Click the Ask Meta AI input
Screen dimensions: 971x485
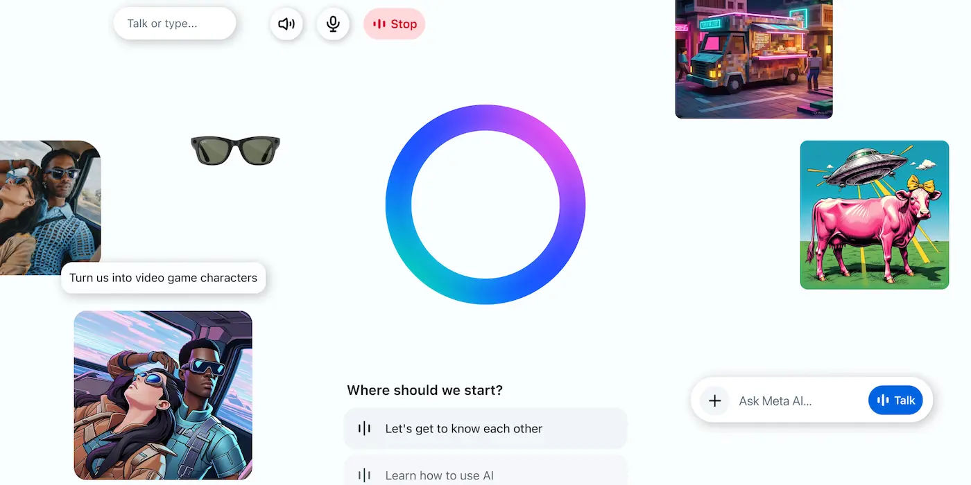[796, 400]
